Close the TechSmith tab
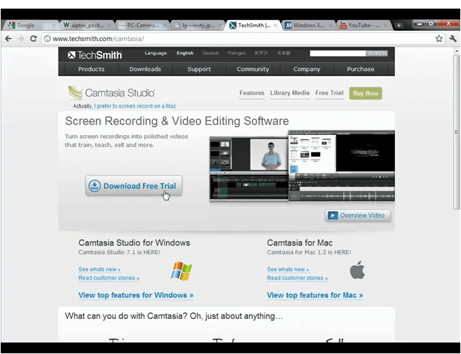The height and width of the screenshot is (354, 461). click(275, 26)
